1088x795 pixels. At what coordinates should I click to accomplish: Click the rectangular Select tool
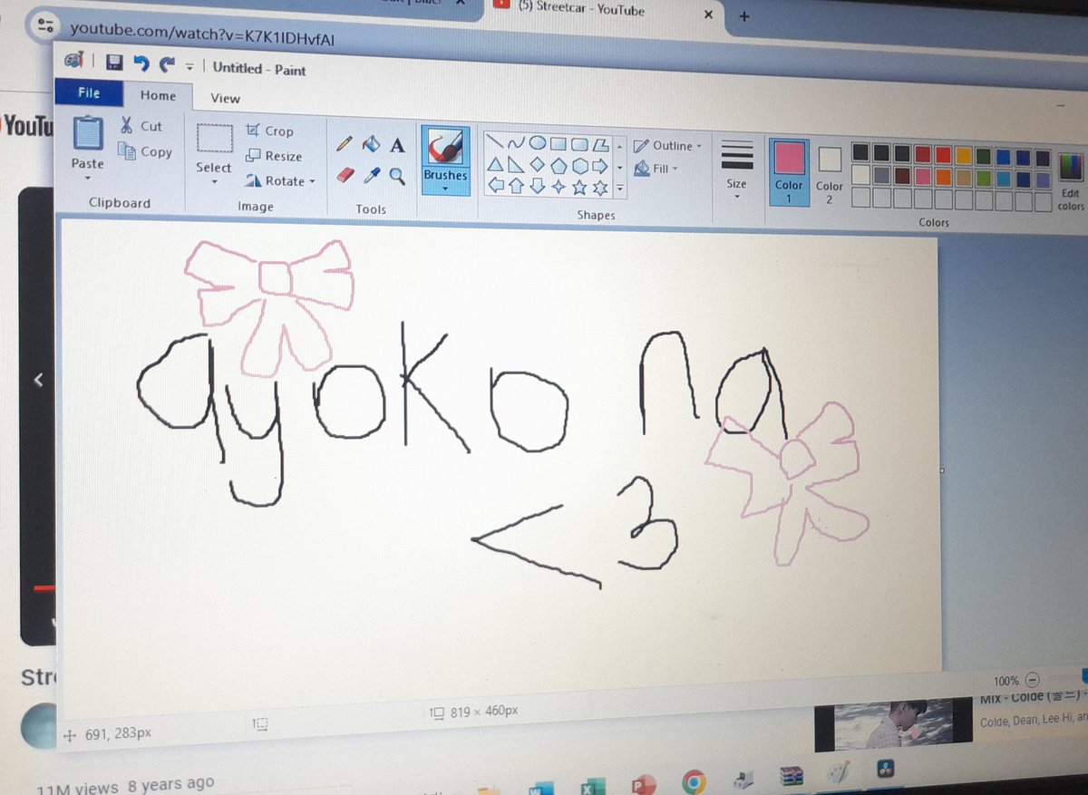click(215, 140)
